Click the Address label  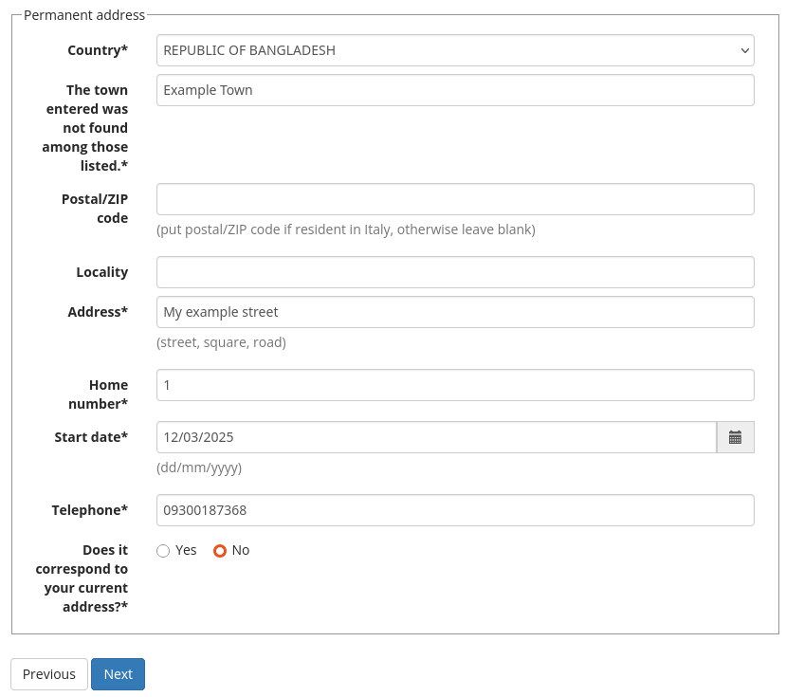coord(98,312)
